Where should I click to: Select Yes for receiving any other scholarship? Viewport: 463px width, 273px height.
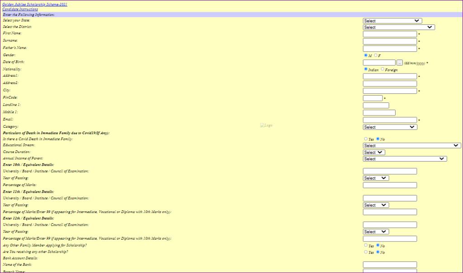(366, 252)
